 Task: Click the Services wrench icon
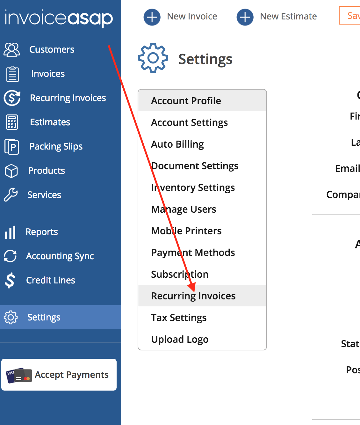11,195
